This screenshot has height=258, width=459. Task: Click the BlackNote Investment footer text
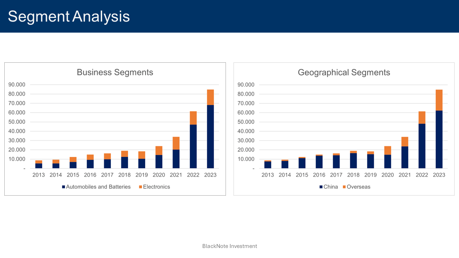pos(229,246)
